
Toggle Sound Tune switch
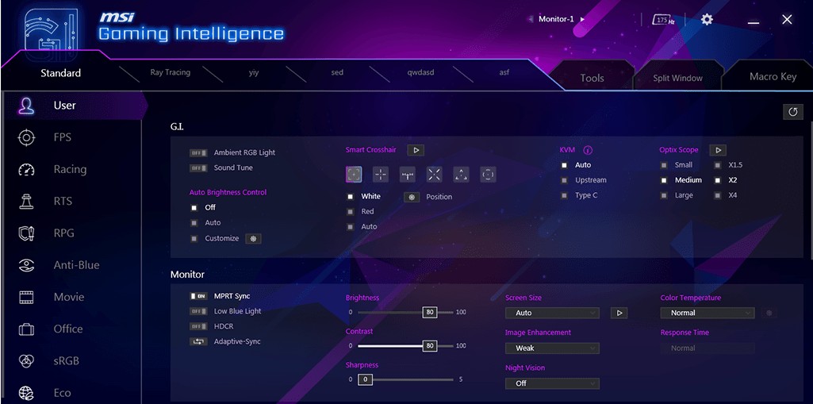point(198,168)
